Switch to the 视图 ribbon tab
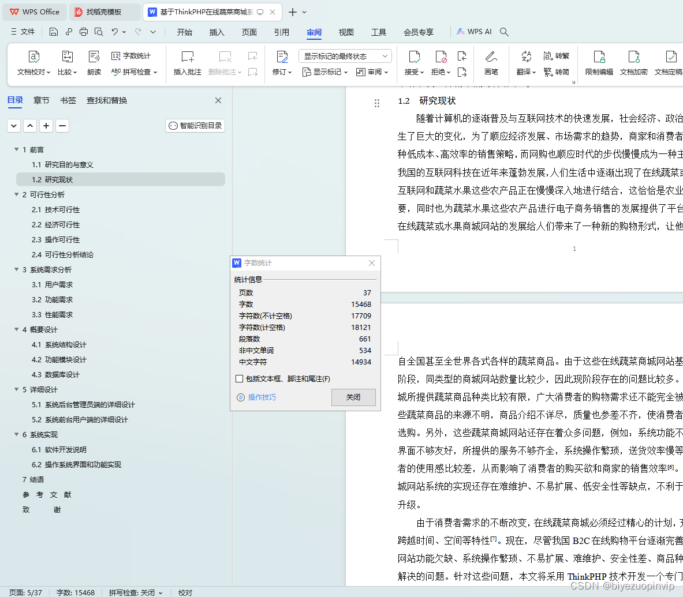 (x=346, y=32)
